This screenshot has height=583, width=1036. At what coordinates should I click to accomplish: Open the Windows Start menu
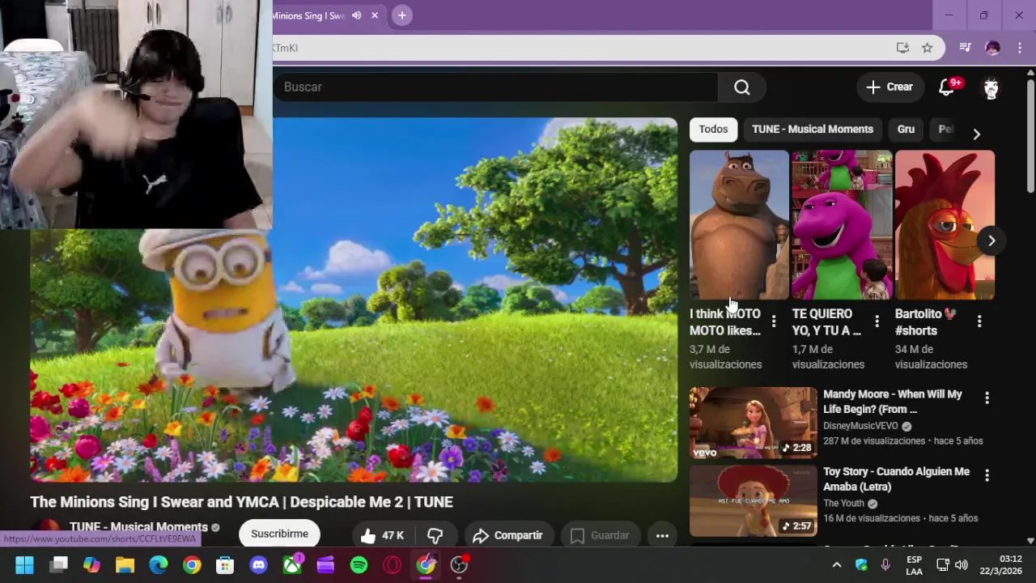pyautogui.click(x=24, y=565)
